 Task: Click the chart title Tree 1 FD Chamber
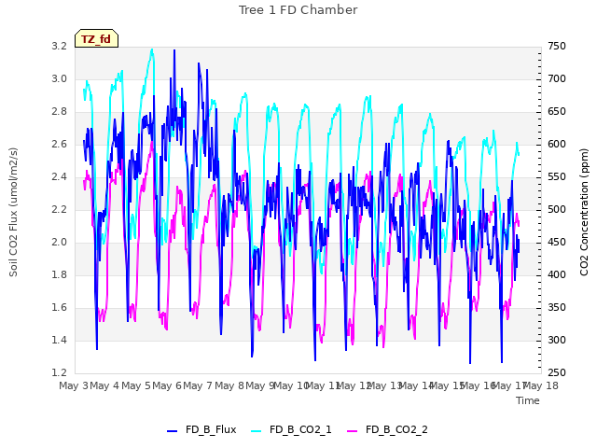298,10
